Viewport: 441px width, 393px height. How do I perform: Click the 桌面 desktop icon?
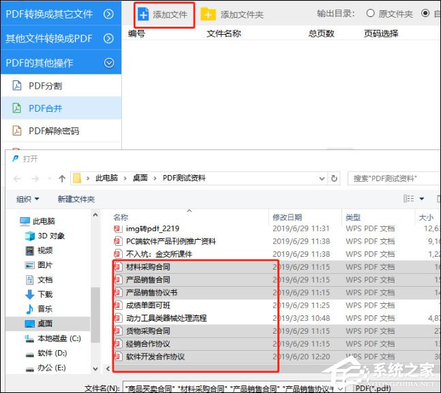(x=30, y=324)
